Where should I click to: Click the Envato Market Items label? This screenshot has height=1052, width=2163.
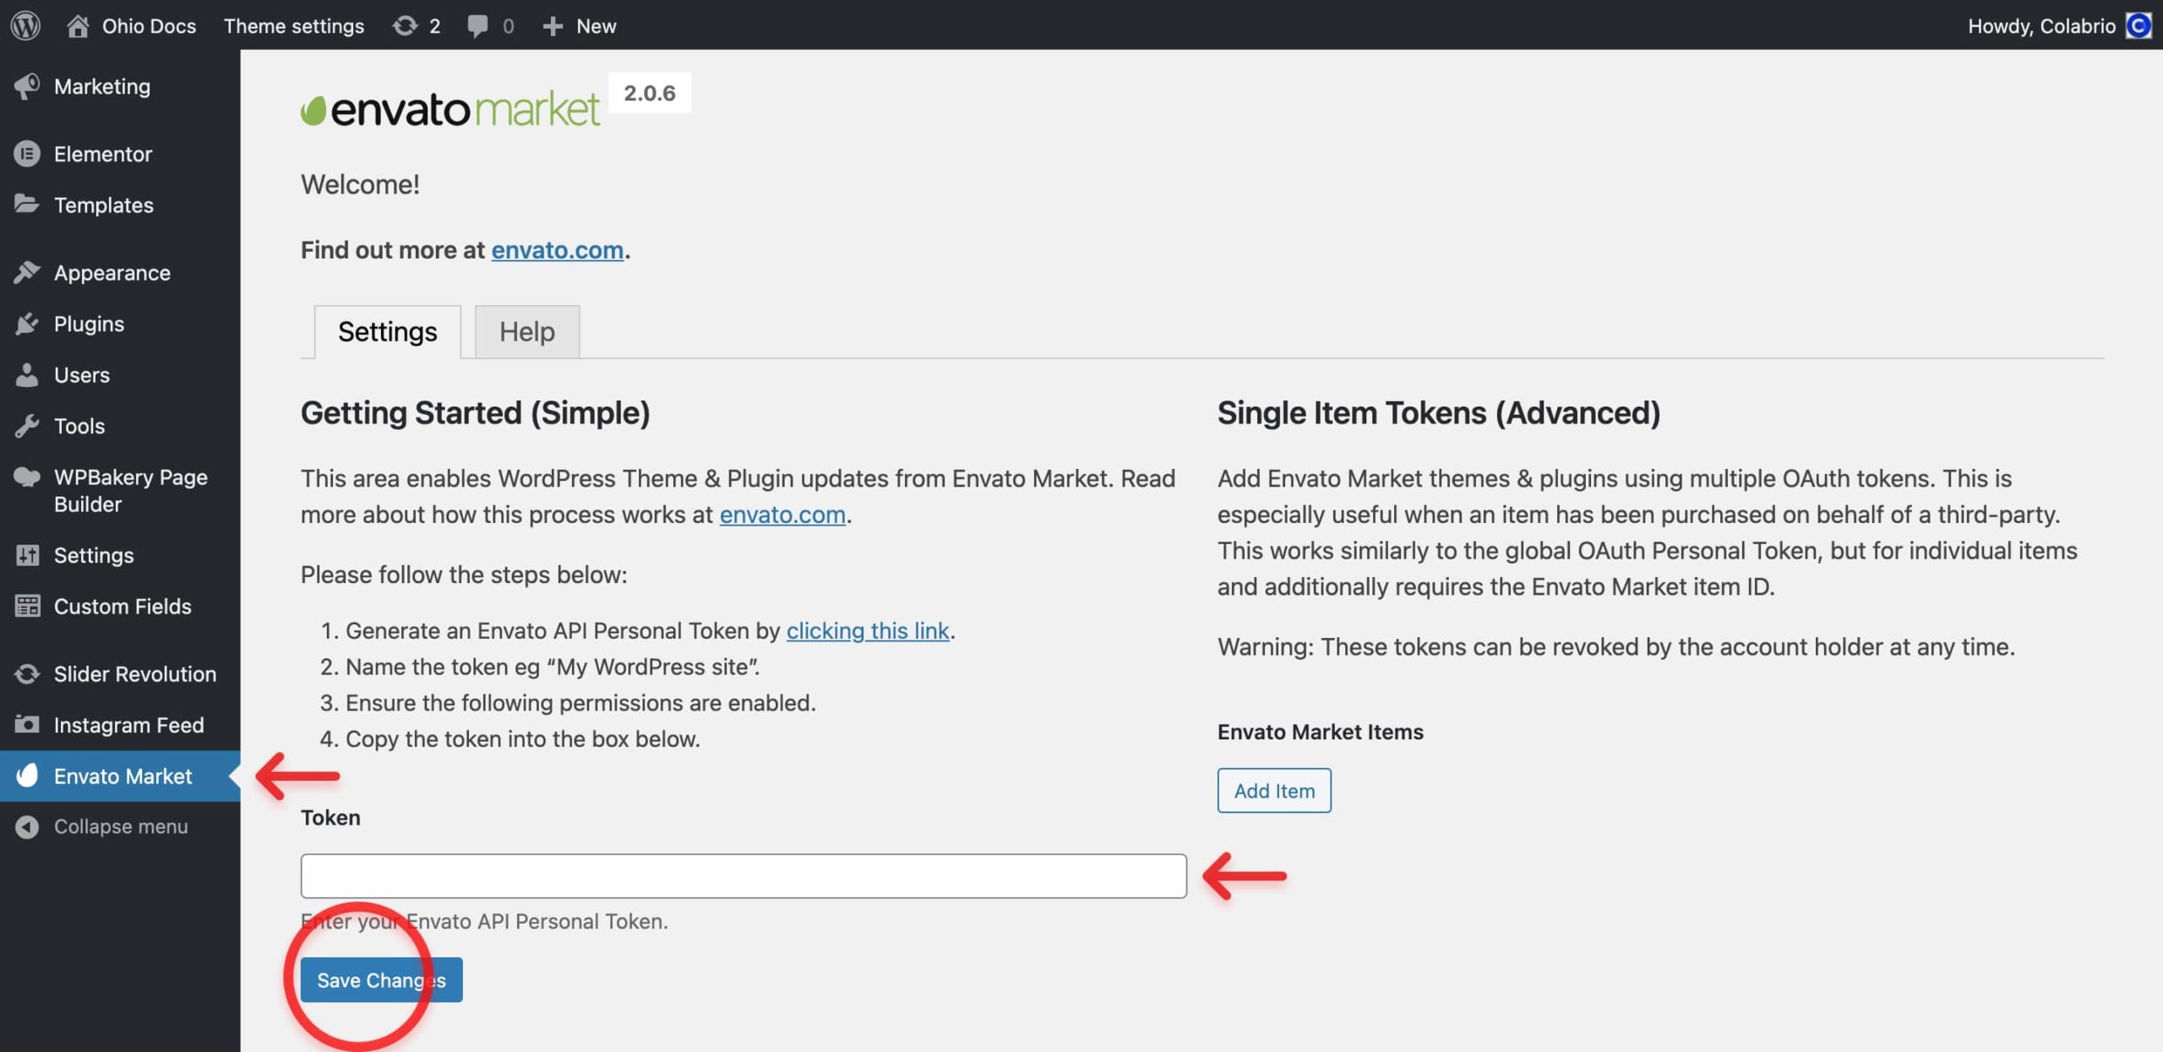tap(1321, 732)
